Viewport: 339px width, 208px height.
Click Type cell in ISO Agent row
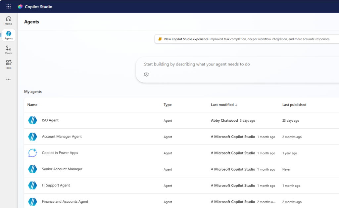click(x=168, y=121)
